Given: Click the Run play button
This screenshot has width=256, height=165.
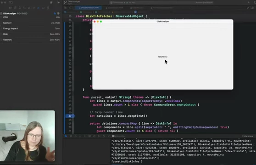Looking at the screenshot, I should 58,2.
